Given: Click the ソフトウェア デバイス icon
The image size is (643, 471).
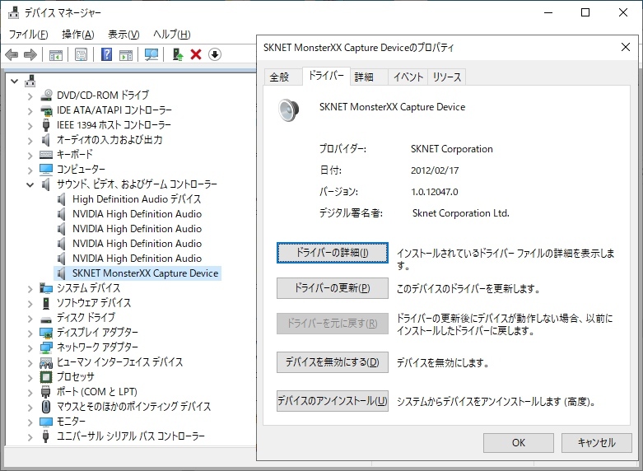Looking at the screenshot, I should (x=46, y=303).
